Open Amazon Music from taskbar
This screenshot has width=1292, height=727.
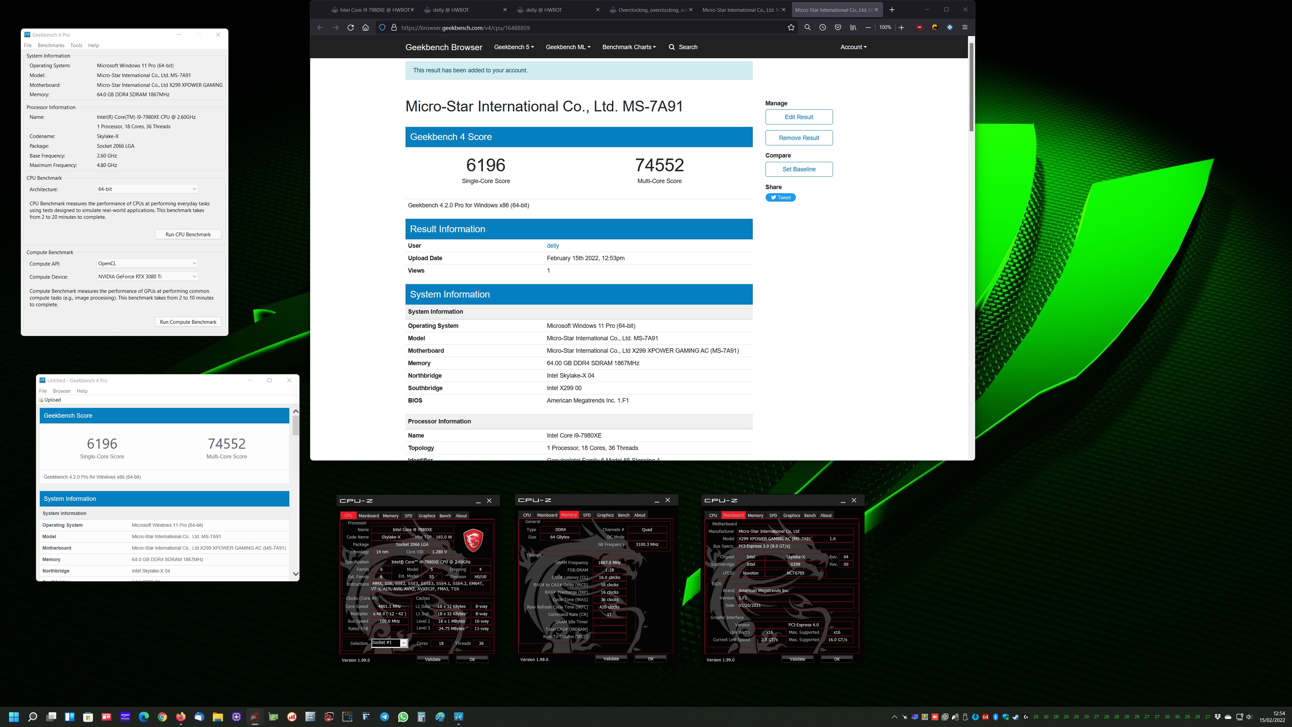125,717
